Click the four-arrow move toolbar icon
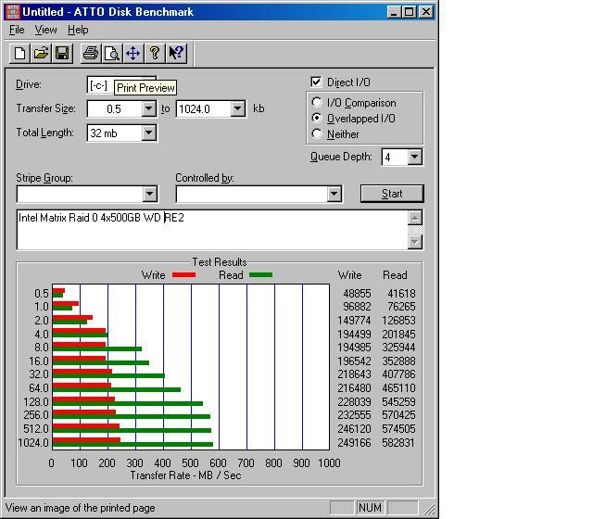Image resolution: width=593 pixels, height=519 pixels. (133, 54)
